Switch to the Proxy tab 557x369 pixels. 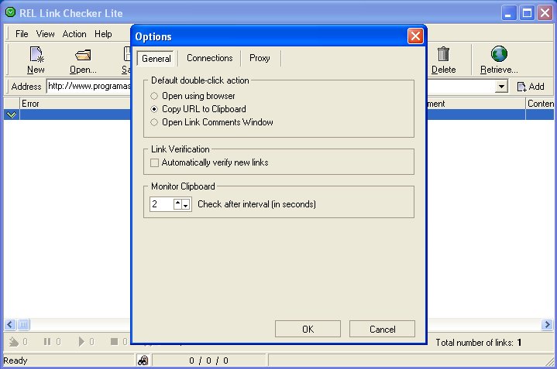[260, 58]
